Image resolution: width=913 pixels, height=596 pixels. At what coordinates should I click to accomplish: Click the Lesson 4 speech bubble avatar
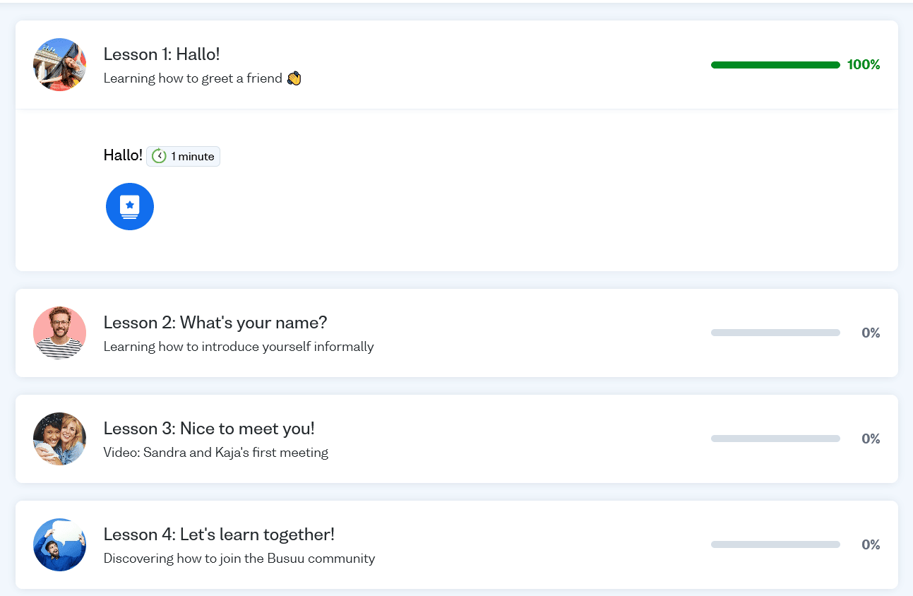[x=59, y=545]
